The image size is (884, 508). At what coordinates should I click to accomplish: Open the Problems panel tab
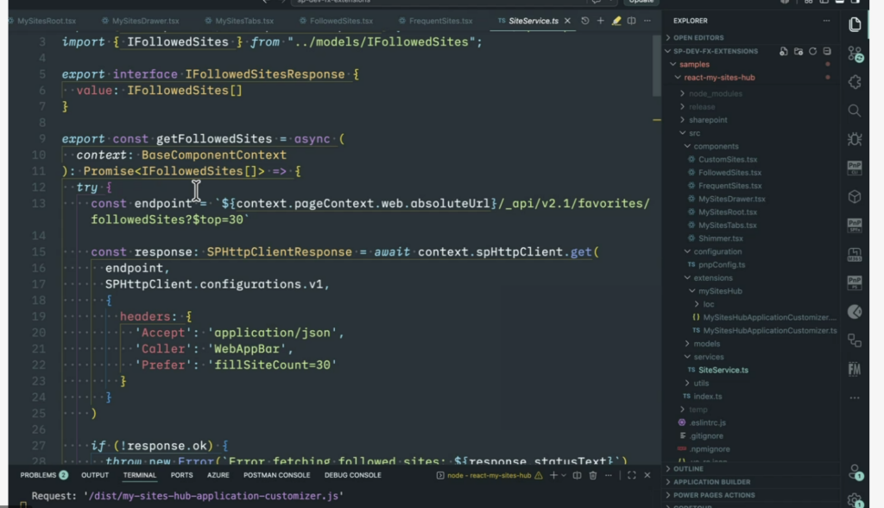point(44,475)
